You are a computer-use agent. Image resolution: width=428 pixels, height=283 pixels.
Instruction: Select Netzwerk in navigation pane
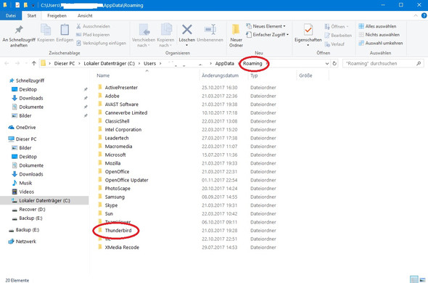tap(22, 242)
